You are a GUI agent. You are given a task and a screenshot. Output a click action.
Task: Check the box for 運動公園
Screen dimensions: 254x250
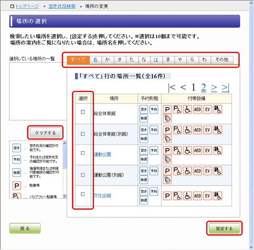83,153
